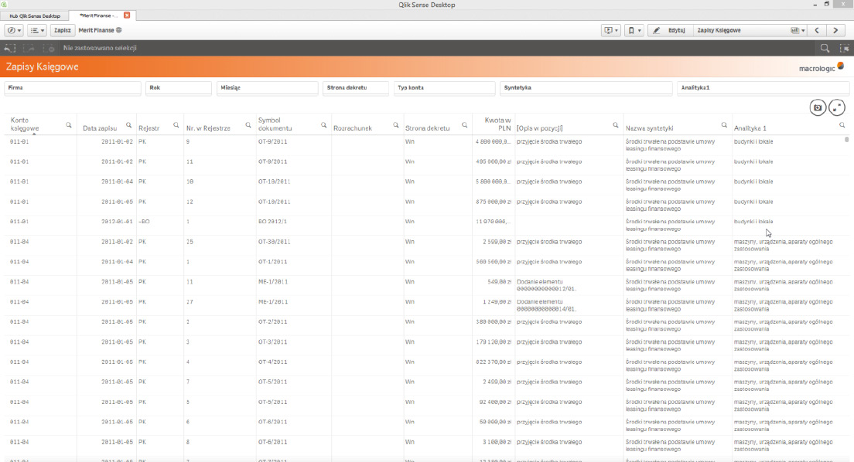Open smart search magnifier in selection bar
The width and height of the screenshot is (854, 462).
point(825,48)
